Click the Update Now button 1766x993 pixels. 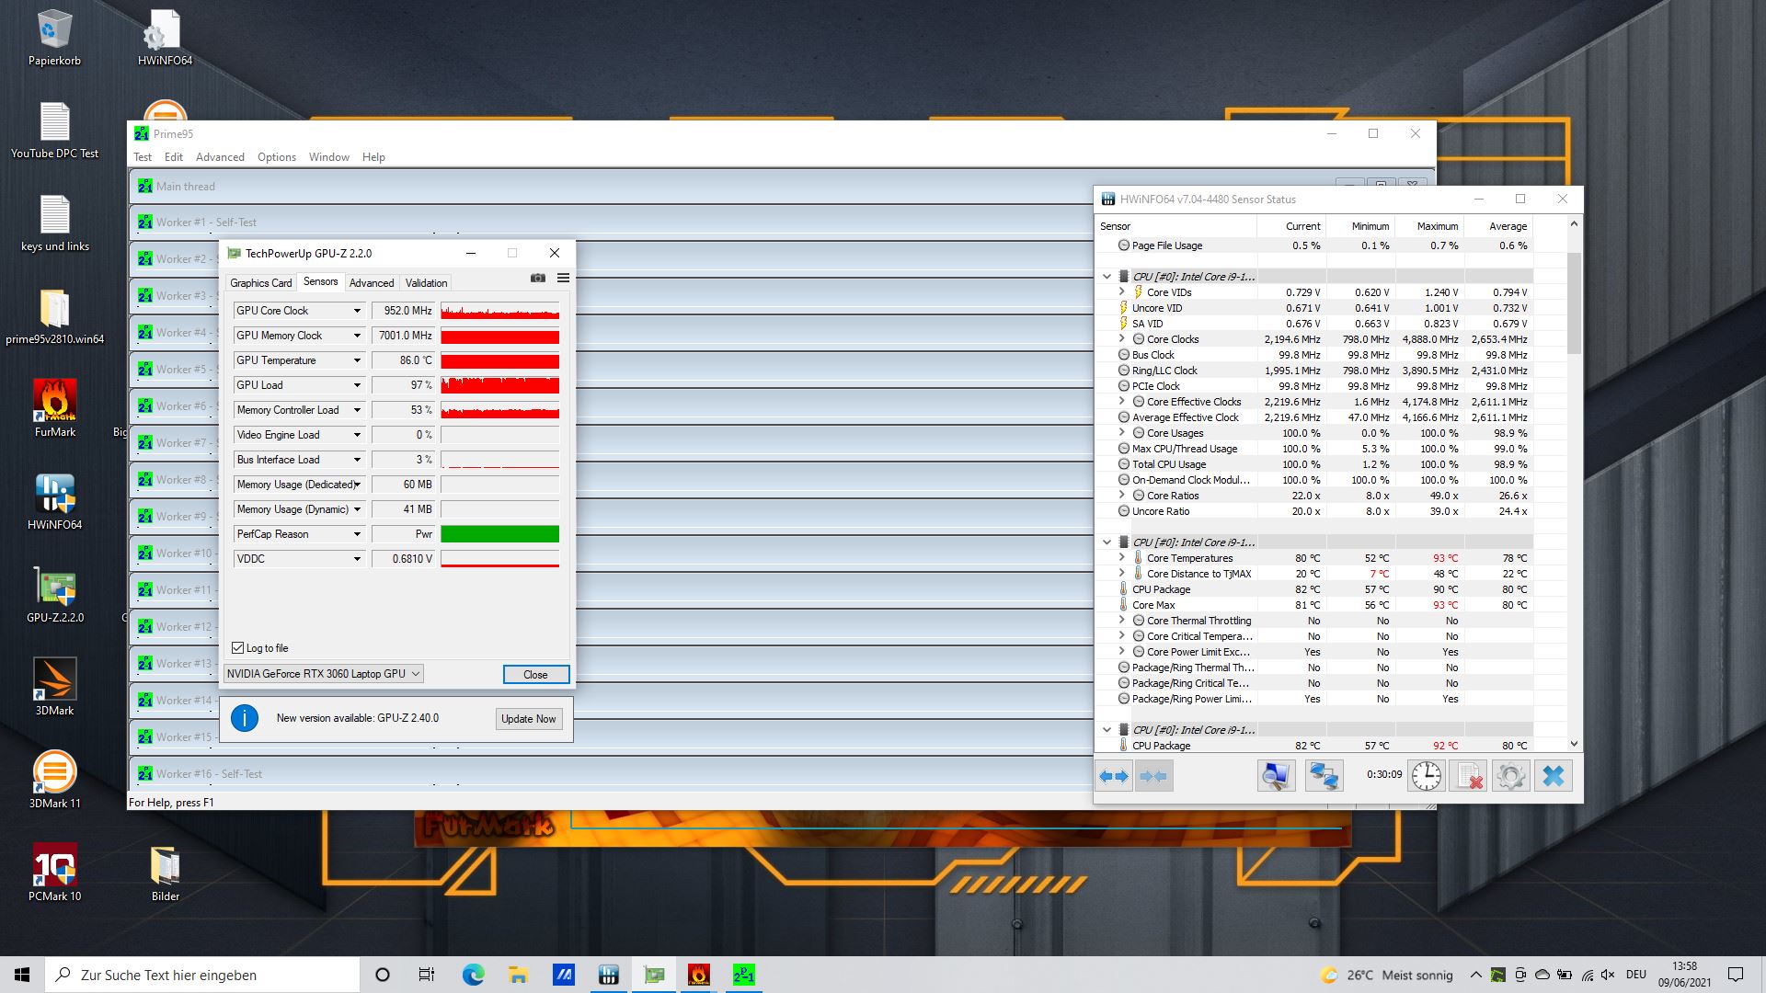528,719
